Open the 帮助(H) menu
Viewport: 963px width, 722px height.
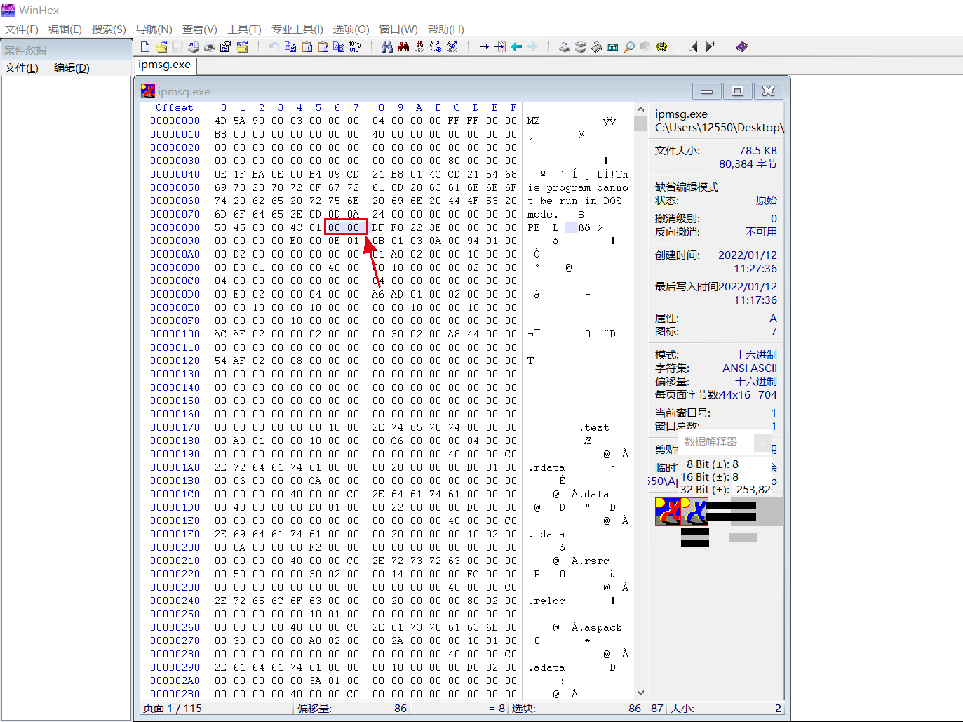point(446,29)
